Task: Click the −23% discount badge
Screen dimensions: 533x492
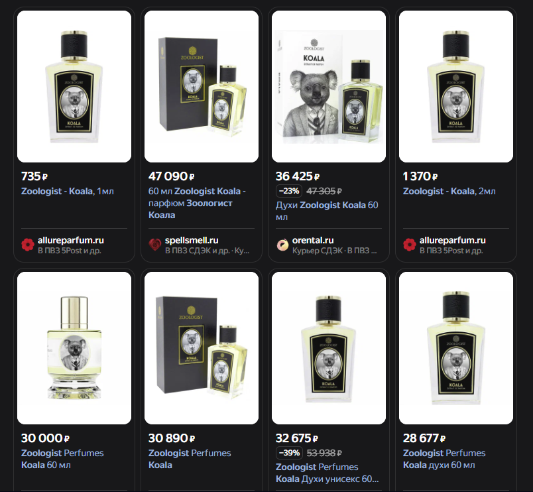Action: pyautogui.click(x=289, y=191)
